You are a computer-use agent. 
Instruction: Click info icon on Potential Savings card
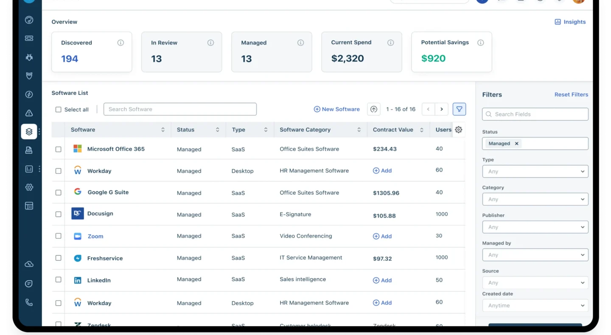tap(480, 43)
